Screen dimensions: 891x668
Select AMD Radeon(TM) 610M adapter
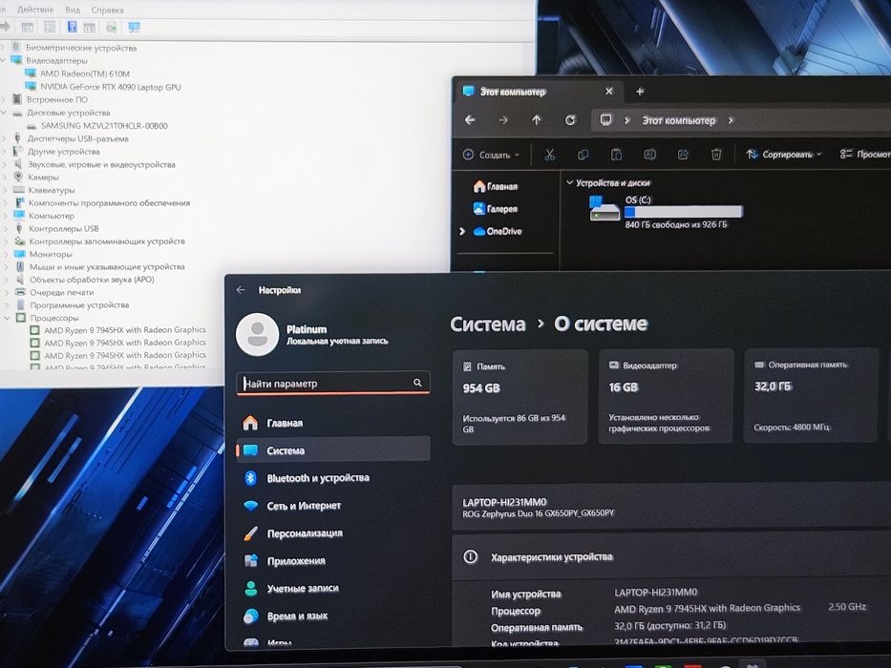click(85, 73)
